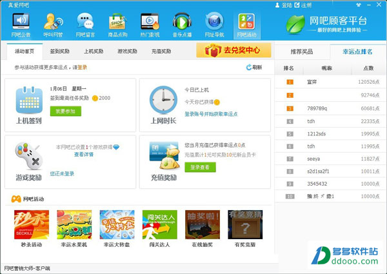Open the 闯关达人 thumbnail

pos(160,224)
